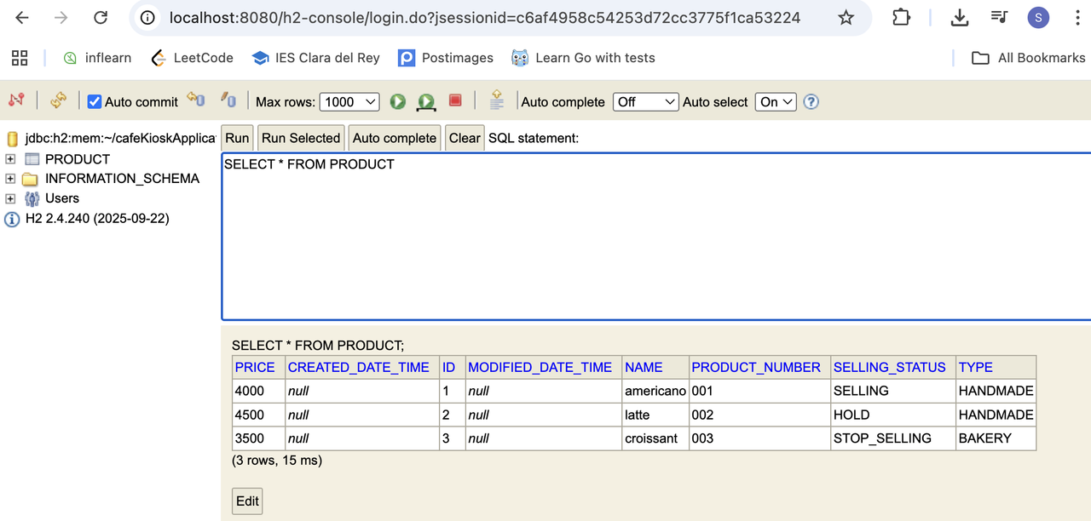Screen dimensions: 1091x521
Task: Expand the INFORMATION_SCHEMA node
Action: coord(10,179)
